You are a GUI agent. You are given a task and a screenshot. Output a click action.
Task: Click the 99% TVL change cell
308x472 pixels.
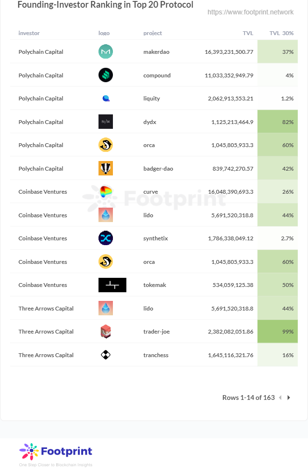tap(278, 332)
